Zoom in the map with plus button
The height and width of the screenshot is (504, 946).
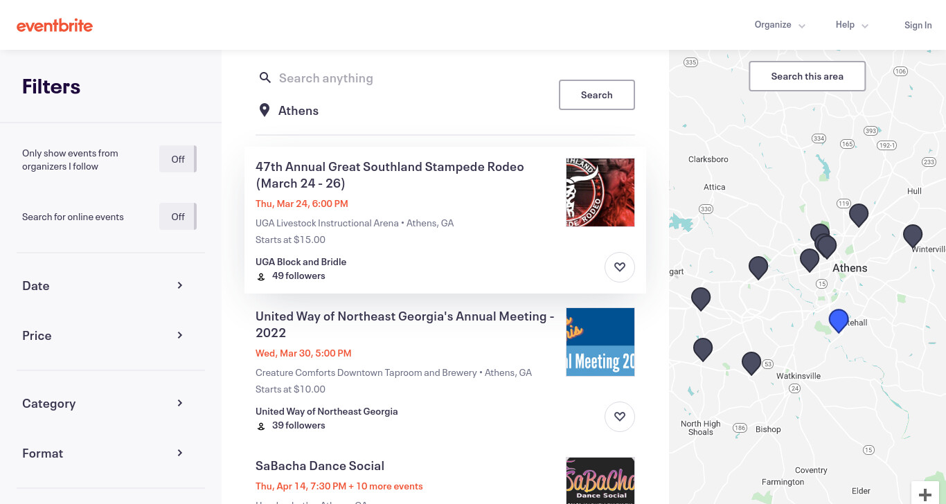click(x=925, y=494)
